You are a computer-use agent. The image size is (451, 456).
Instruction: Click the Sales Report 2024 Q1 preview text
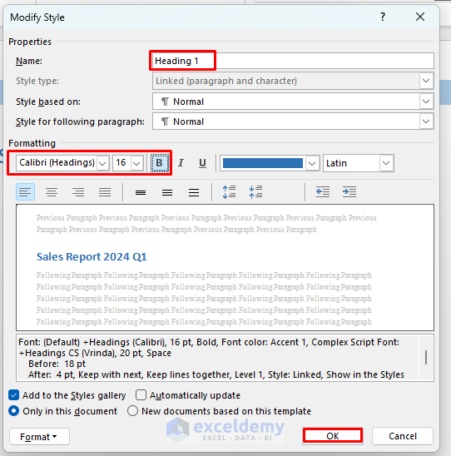click(x=92, y=257)
